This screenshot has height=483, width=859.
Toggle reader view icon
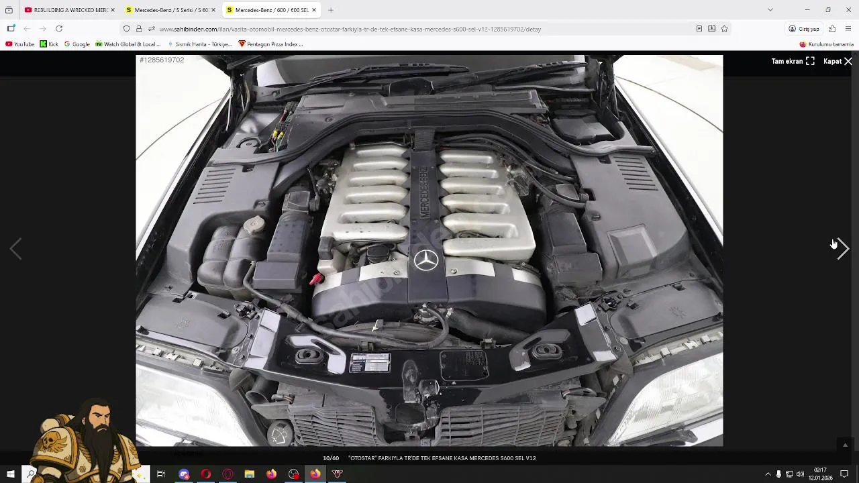(699, 29)
